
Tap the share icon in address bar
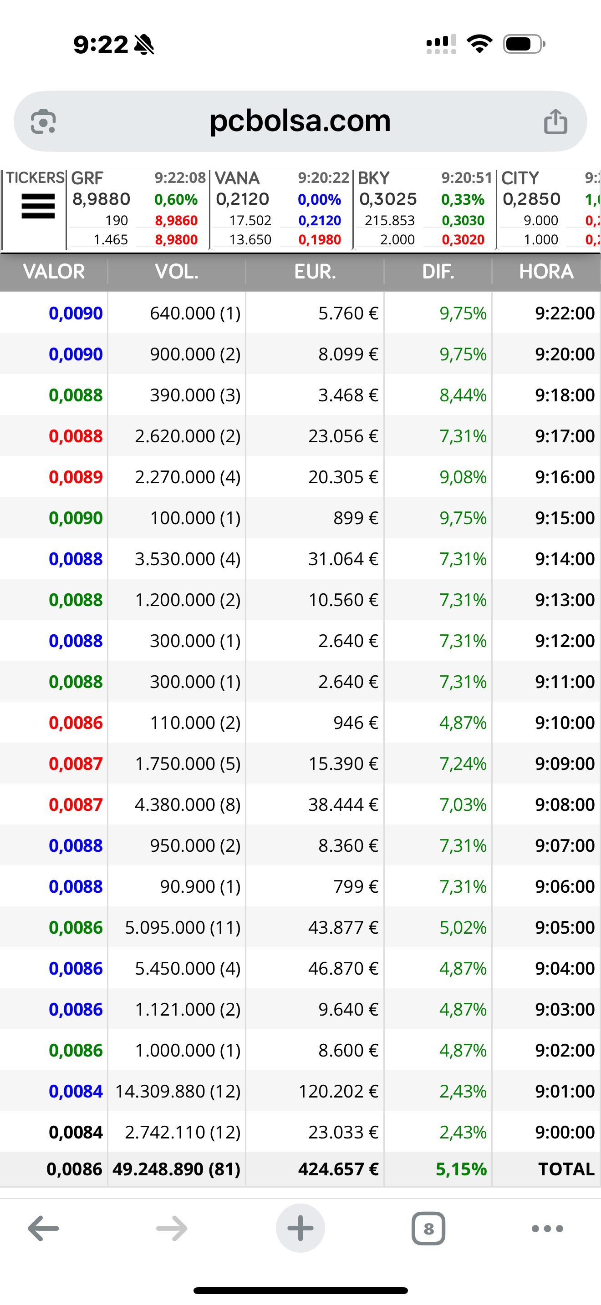(555, 121)
